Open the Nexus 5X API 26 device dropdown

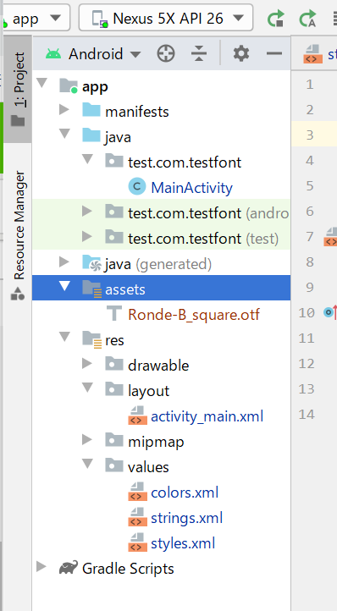[166, 18]
